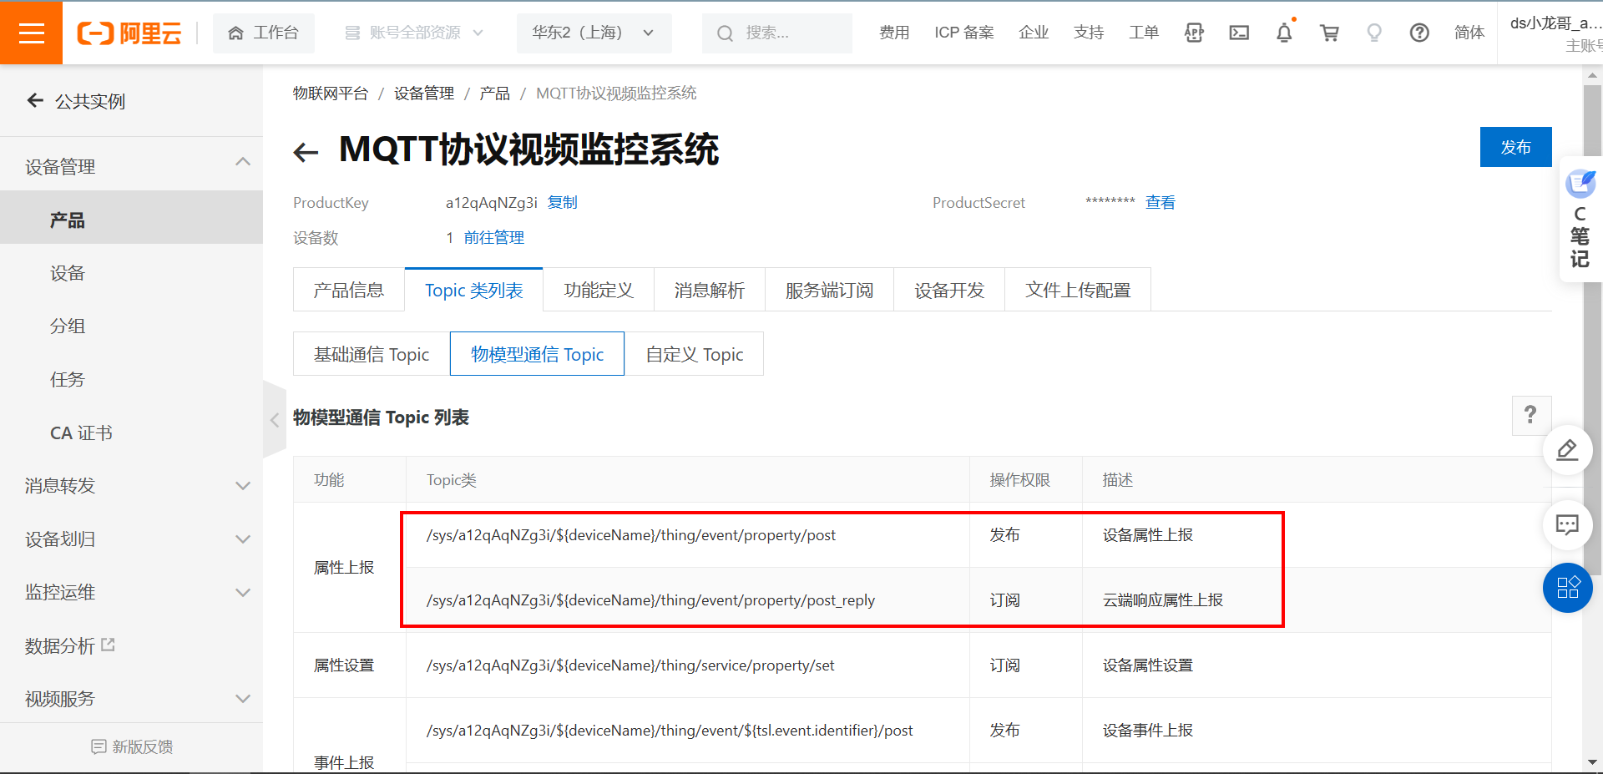Screen dimensions: 1603x774
Task: Click the Alibaba Cloud logo
Action: pyautogui.click(x=129, y=33)
